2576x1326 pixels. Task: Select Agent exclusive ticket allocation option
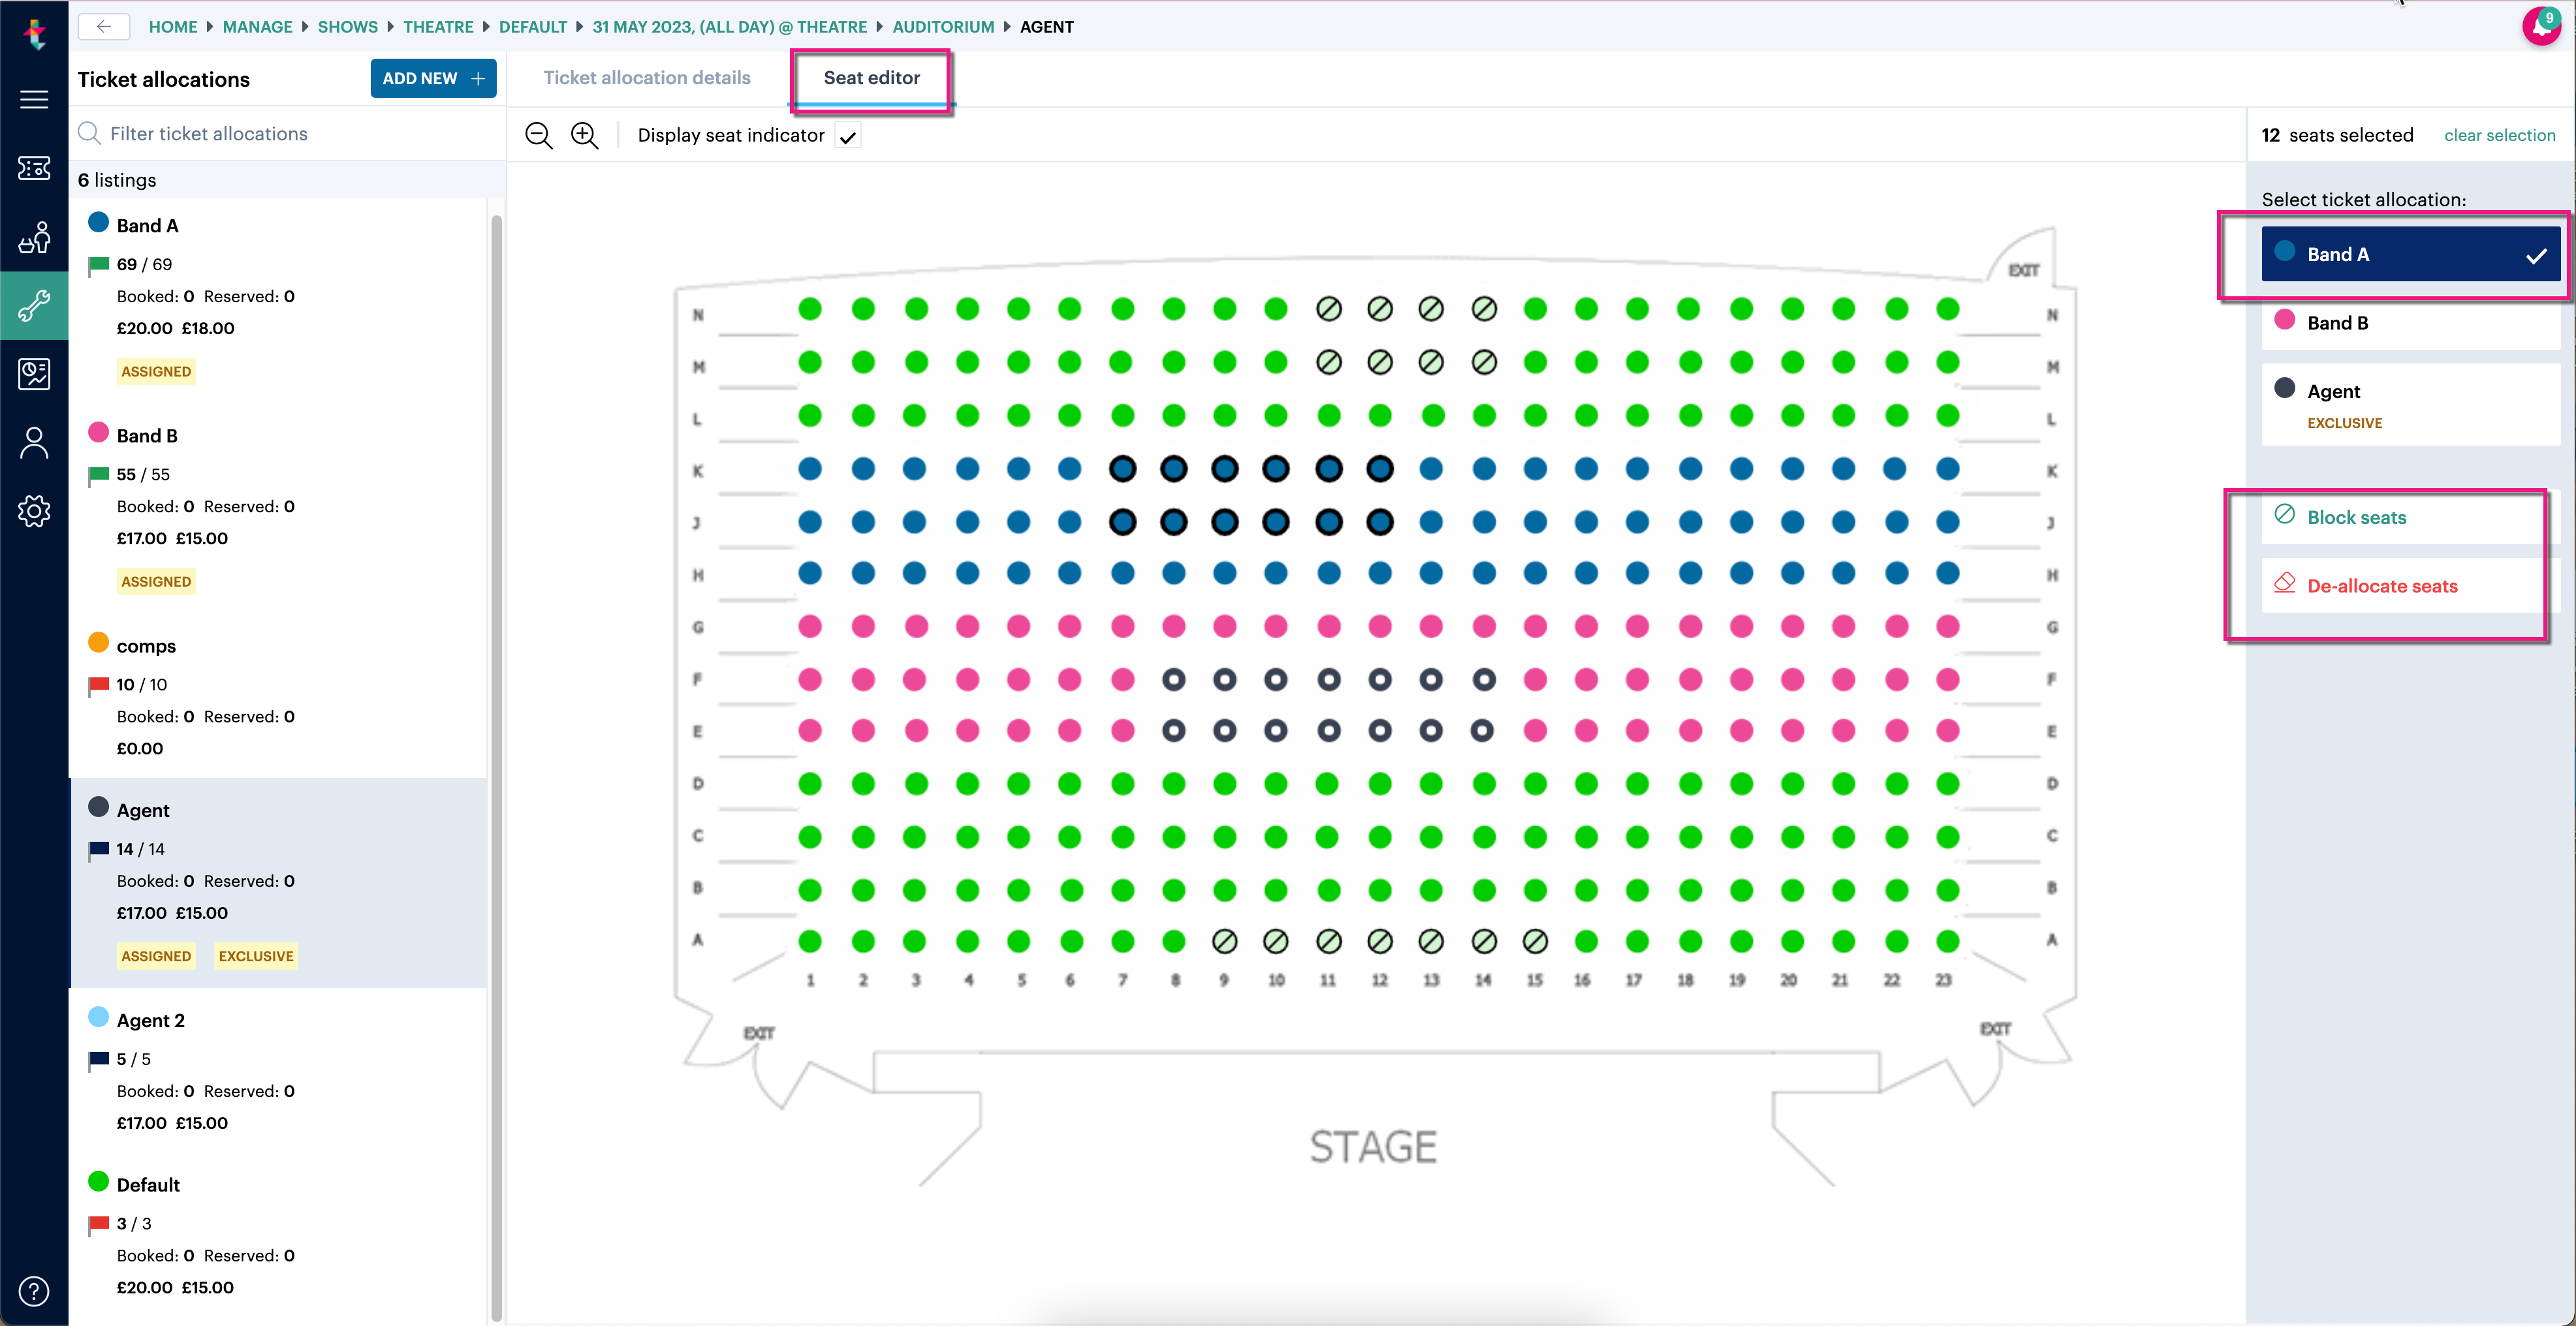(x=2410, y=404)
